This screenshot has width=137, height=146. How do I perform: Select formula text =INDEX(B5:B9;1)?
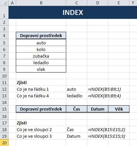pos(104,89)
